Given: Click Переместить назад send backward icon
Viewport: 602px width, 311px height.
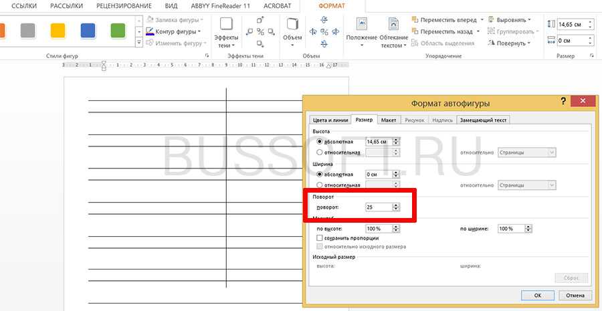Looking at the screenshot, I should pos(415,31).
